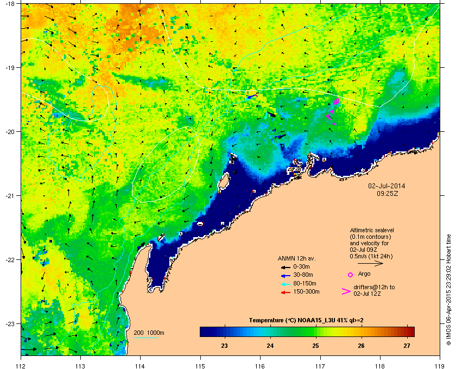Click latitude axis label -20

point(10,131)
